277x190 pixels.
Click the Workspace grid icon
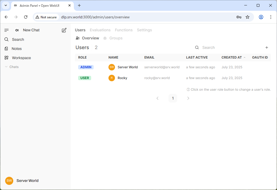click(6, 58)
